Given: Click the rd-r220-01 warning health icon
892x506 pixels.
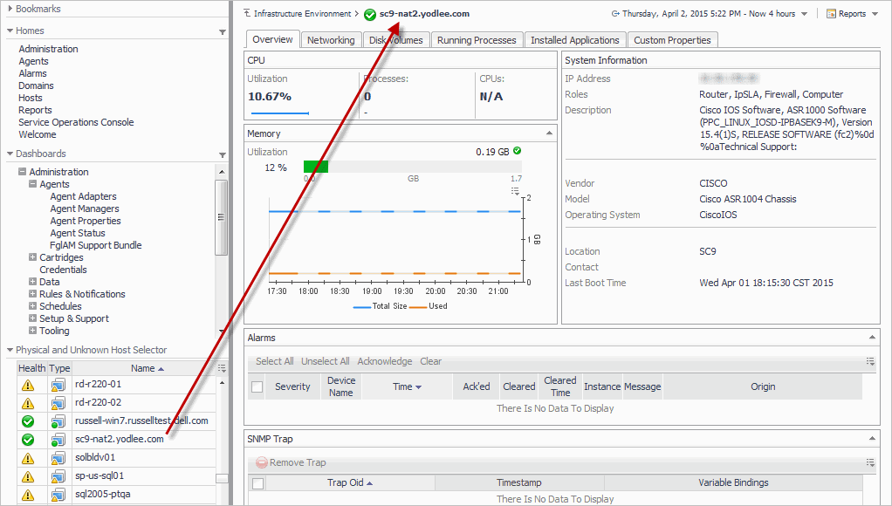Looking at the screenshot, I should tap(27, 385).
